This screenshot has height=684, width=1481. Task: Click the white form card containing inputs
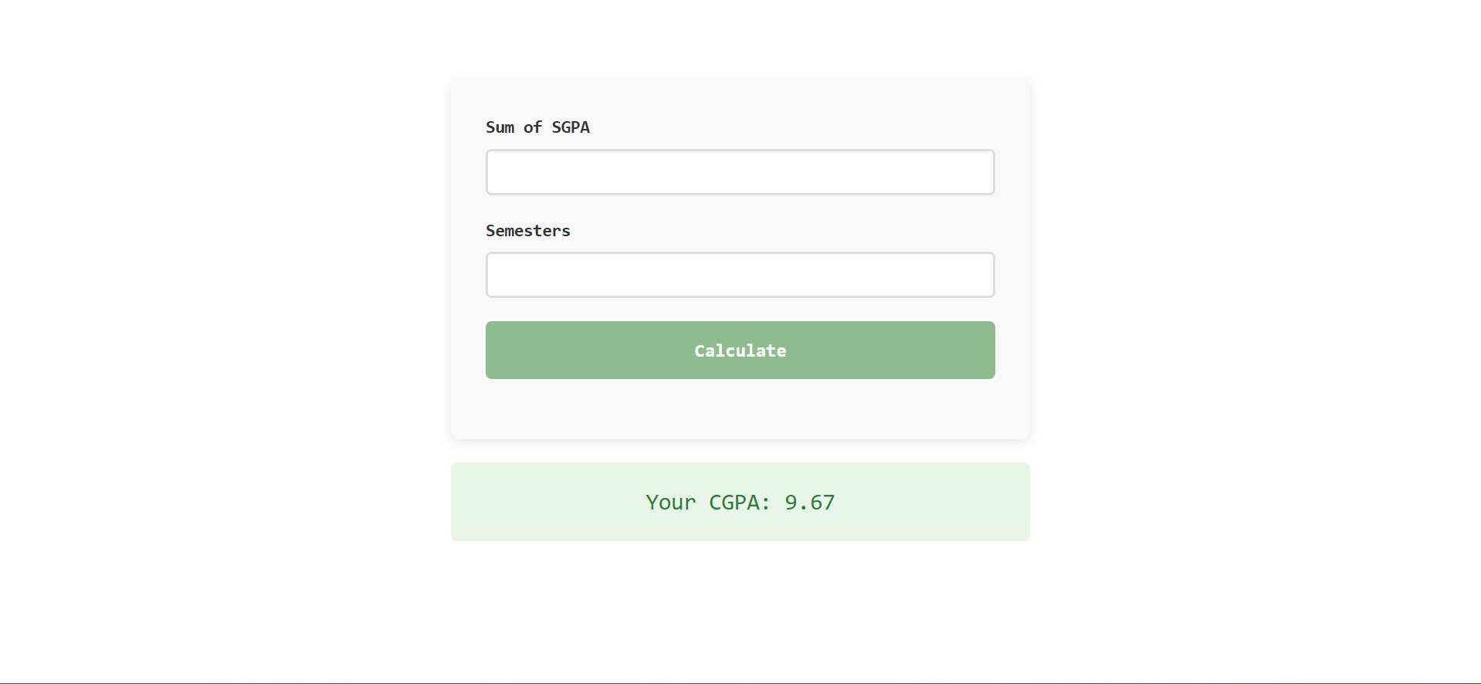pos(739,409)
